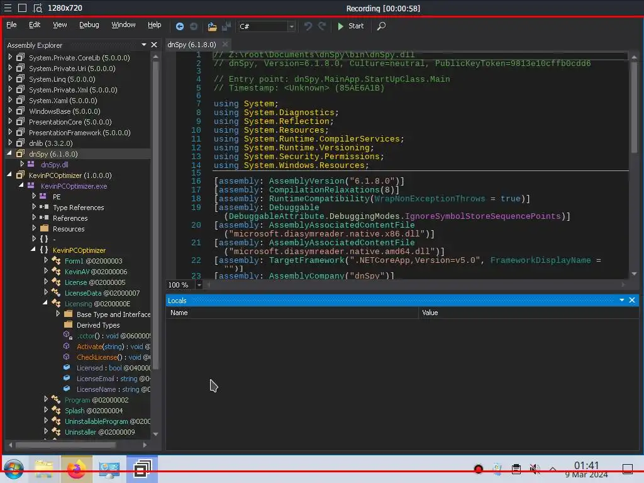Click the hamburger menu icon in recorder bar
Screen dimensions: 644x483
point(8,8)
